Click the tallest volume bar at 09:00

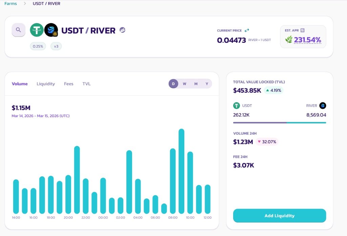coord(182,171)
